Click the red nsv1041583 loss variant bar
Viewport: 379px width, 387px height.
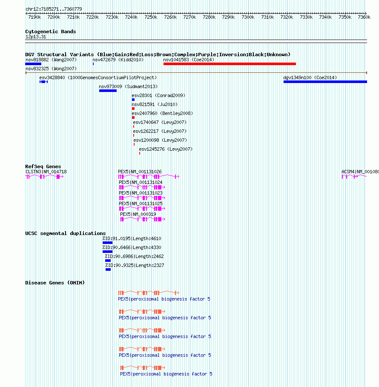tap(230, 64)
